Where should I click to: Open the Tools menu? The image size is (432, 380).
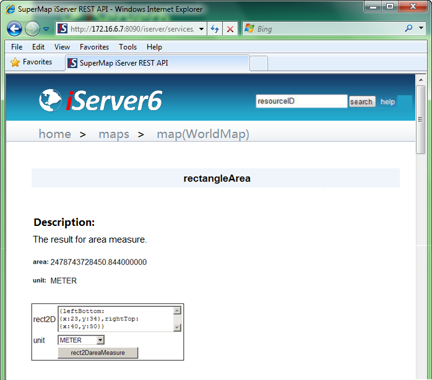coord(127,47)
